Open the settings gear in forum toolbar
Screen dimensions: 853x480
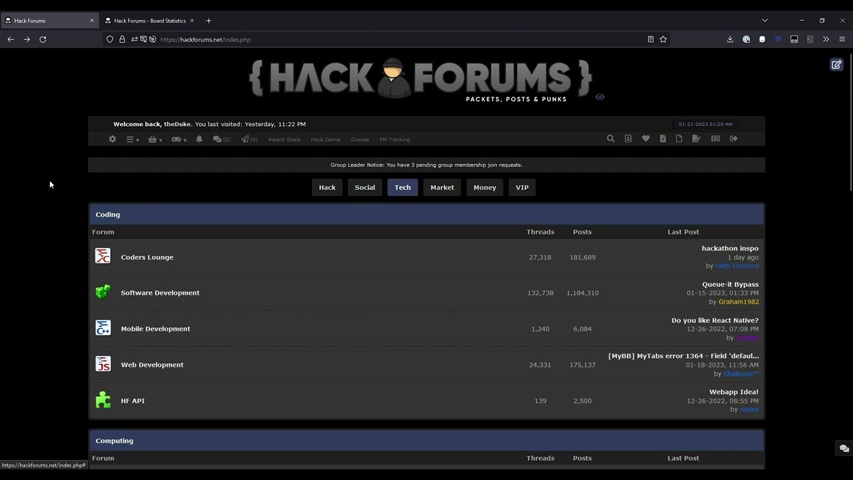pyautogui.click(x=112, y=139)
